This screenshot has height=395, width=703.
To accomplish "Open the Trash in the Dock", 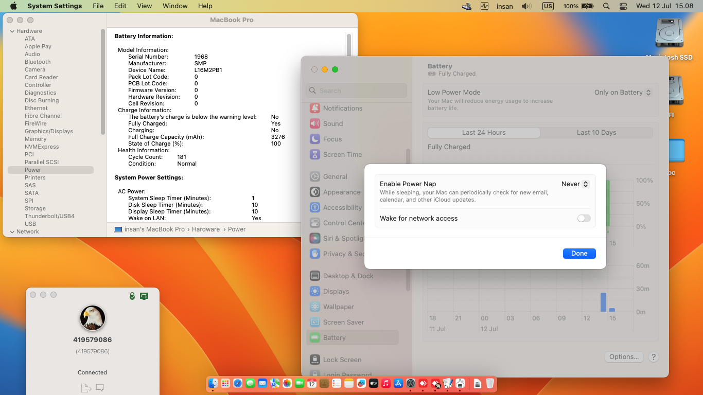I will pos(490,383).
